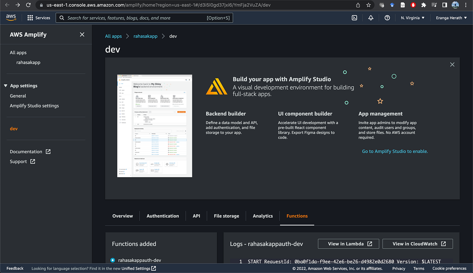Dismiss the Amplify Studio banner
473x273 pixels.
point(452,64)
